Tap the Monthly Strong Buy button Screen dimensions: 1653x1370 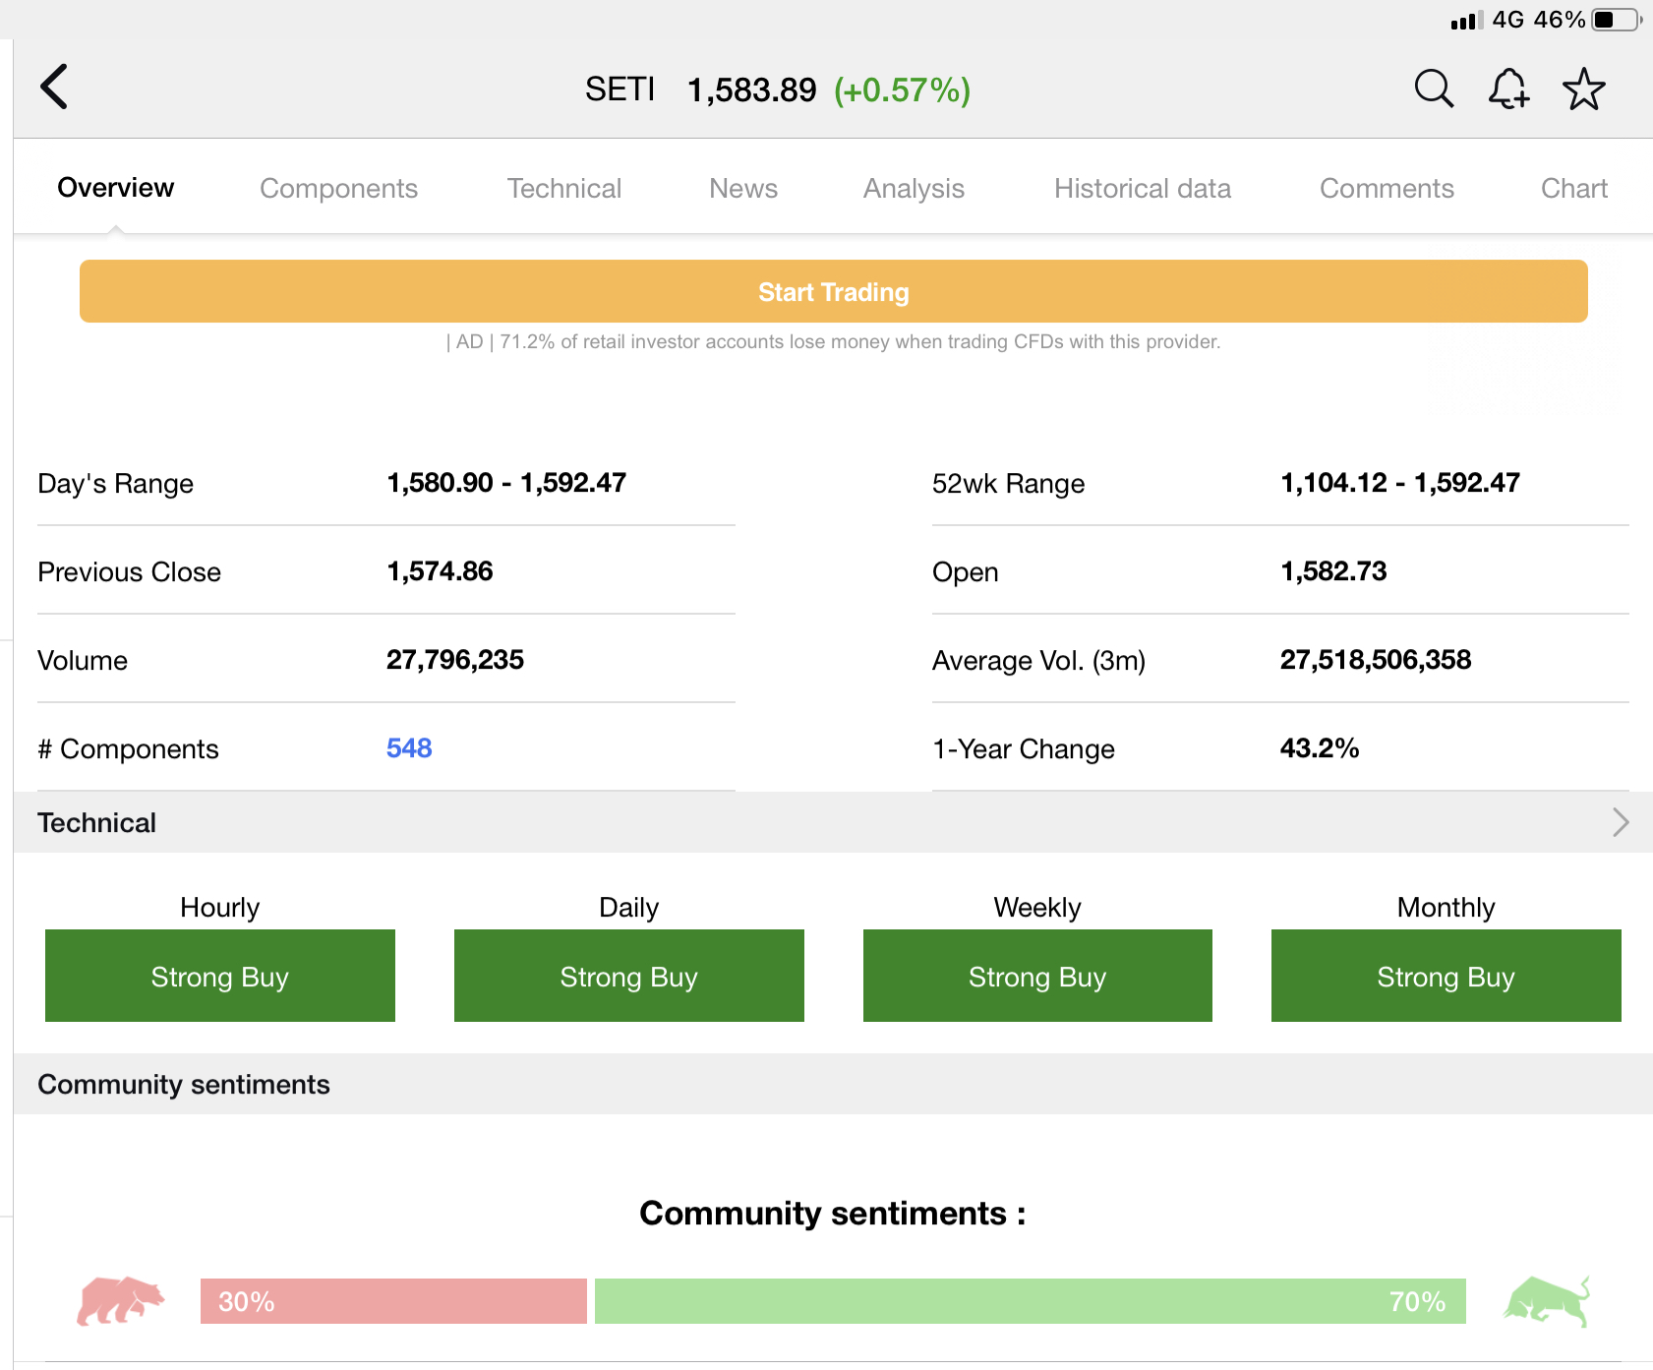point(1446,976)
